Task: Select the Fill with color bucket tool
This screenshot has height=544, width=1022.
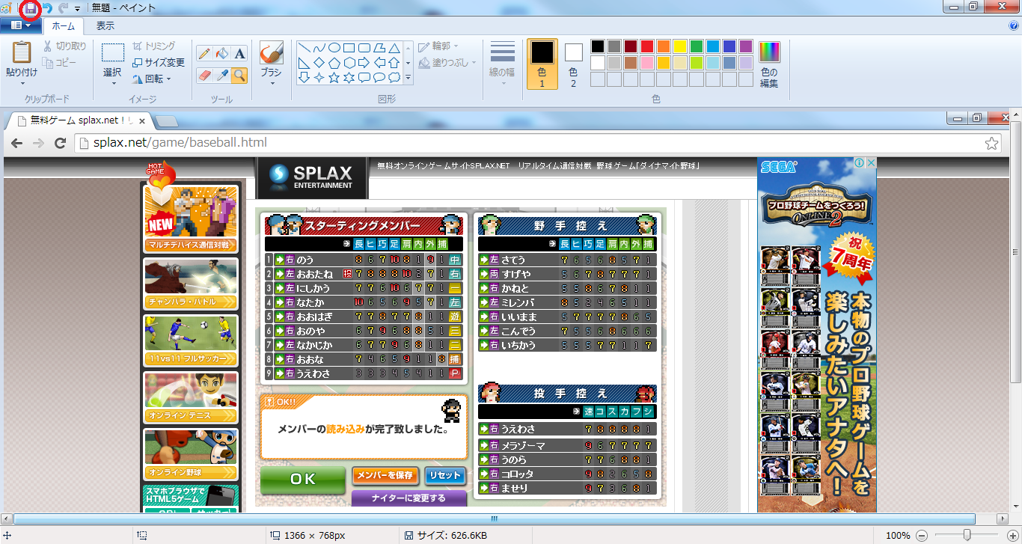Action: (222, 53)
